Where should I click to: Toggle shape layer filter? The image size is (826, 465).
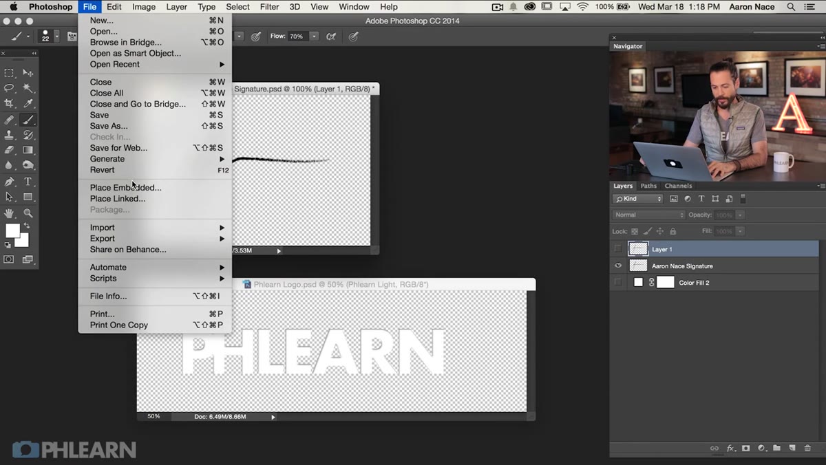coord(715,199)
